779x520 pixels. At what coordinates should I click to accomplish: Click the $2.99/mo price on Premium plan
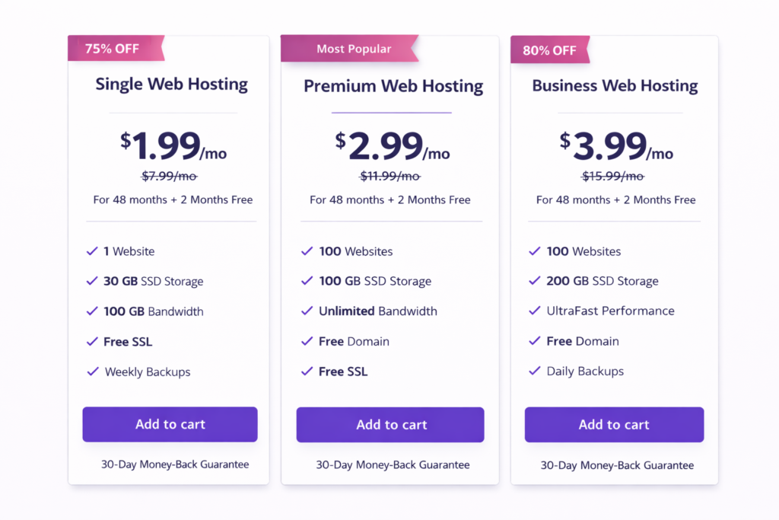point(390,146)
